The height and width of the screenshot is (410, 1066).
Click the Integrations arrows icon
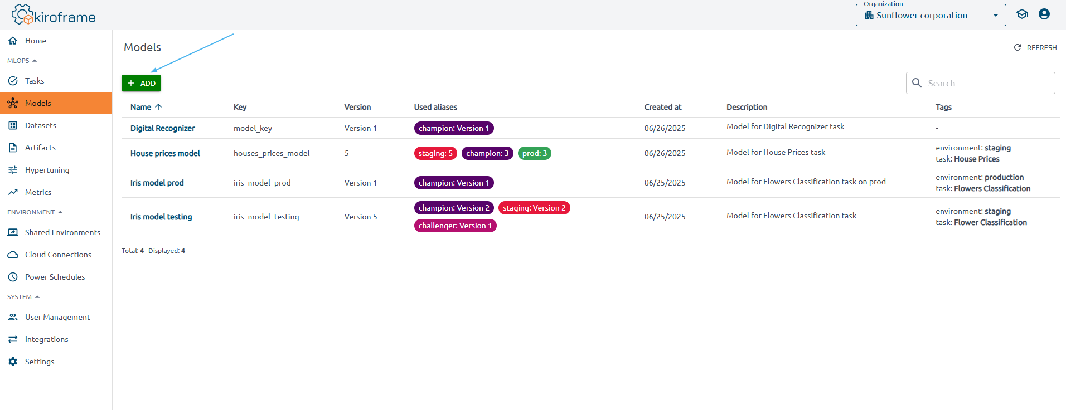(x=13, y=339)
